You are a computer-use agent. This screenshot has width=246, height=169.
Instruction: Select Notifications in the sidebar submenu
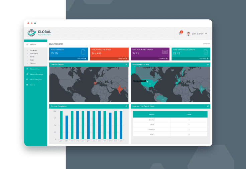34,53
